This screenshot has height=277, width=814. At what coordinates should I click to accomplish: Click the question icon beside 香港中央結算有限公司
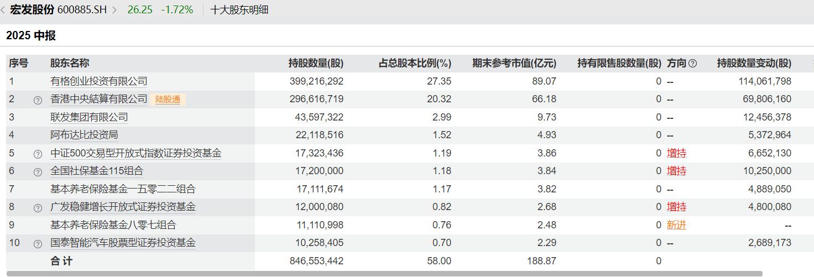[x=38, y=100]
